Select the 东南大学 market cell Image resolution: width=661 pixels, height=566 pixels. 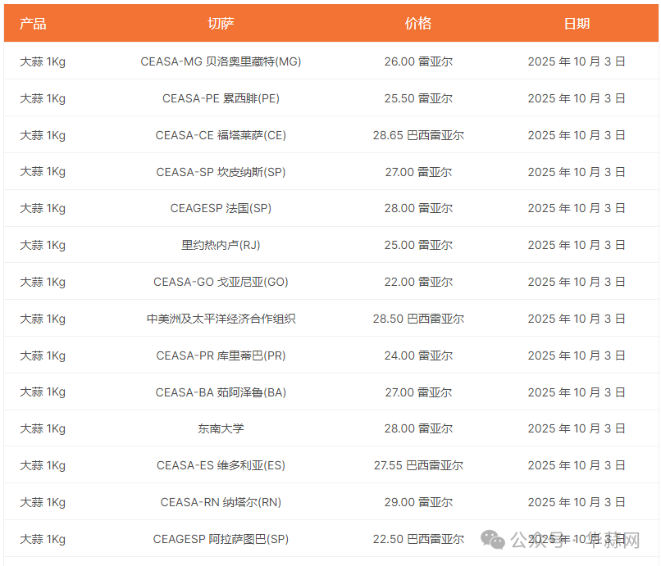click(221, 428)
